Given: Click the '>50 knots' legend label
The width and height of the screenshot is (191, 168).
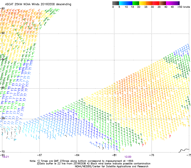Looking at the screenshot, I should click(184, 7).
